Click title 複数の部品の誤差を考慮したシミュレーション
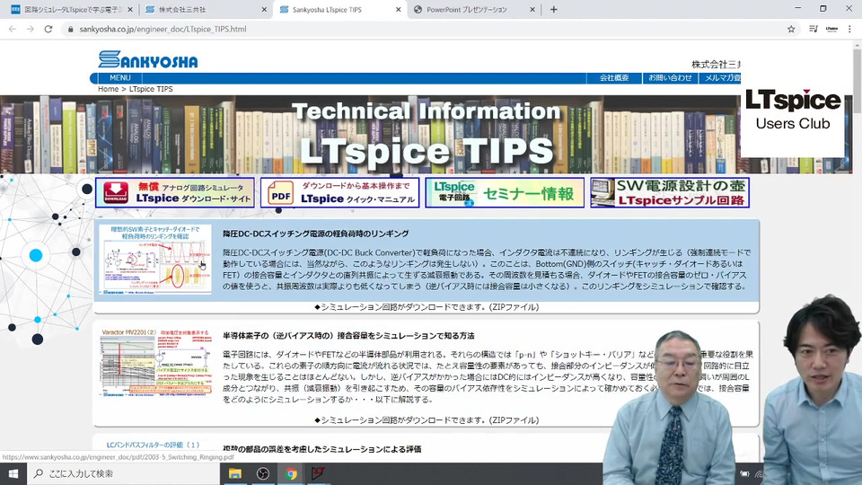Image resolution: width=862 pixels, height=485 pixels. click(x=322, y=449)
